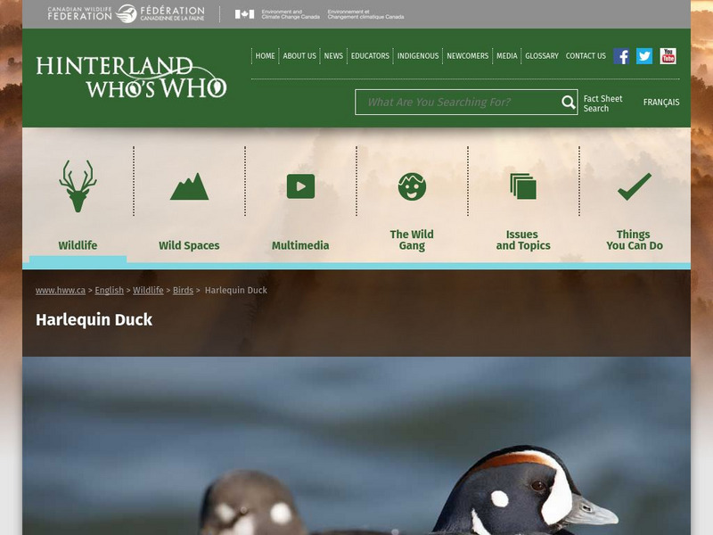Click the Birds breadcrumb link

(184, 290)
